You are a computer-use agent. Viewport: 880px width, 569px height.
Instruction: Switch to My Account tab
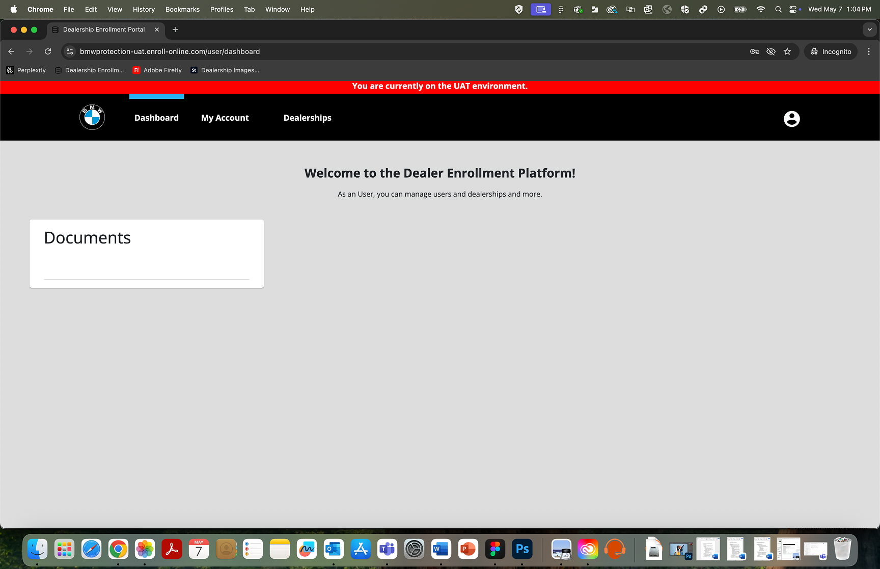pyautogui.click(x=225, y=118)
